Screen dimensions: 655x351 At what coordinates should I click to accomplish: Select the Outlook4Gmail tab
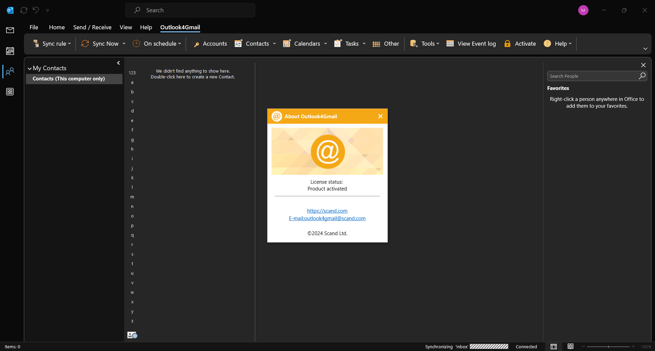[x=180, y=27]
